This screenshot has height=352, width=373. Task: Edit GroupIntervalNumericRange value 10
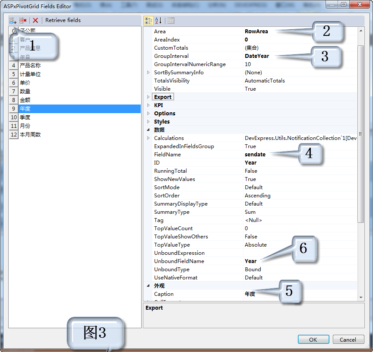[x=248, y=64]
